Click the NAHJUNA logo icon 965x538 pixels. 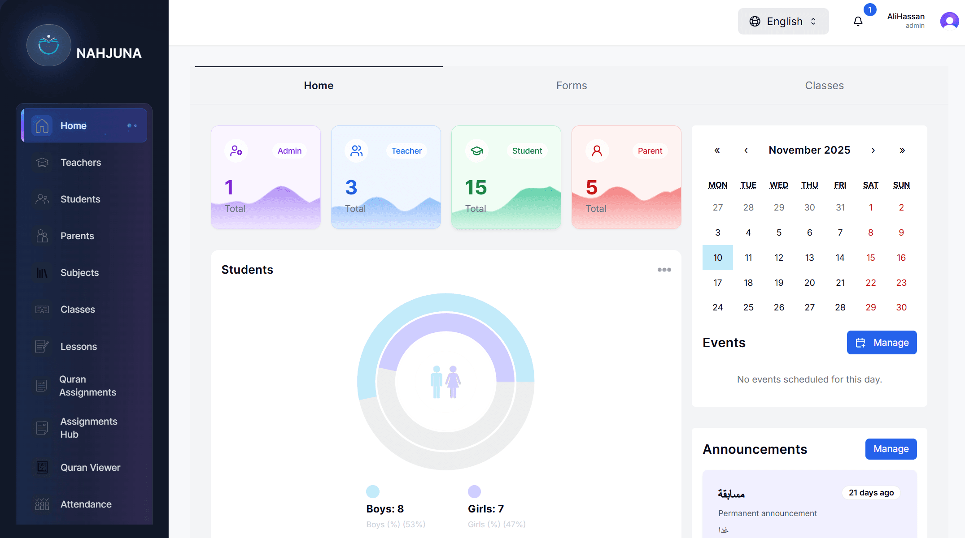click(48, 45)
